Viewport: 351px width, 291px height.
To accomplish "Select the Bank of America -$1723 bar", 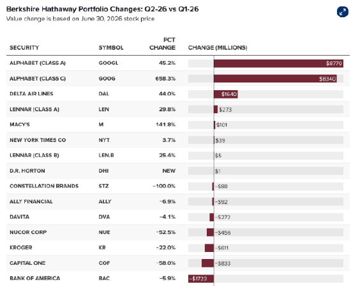I will (201, 279).
